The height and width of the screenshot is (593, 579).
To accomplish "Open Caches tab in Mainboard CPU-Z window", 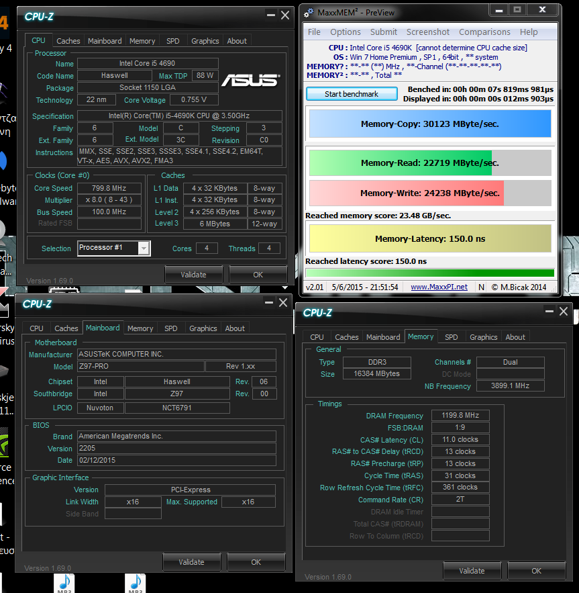I will 66,328.
